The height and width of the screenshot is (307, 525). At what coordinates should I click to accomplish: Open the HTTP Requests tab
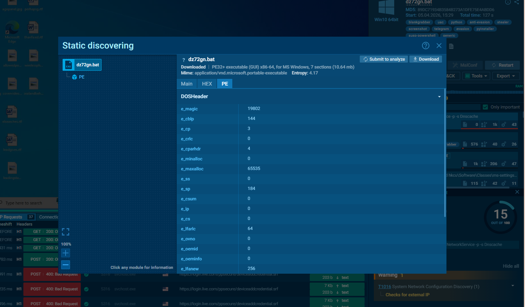(17, 217)
